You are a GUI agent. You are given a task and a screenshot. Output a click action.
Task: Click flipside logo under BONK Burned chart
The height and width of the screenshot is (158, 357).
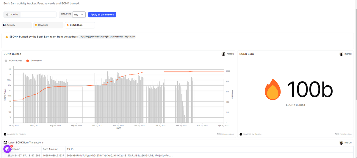(5, 134)
